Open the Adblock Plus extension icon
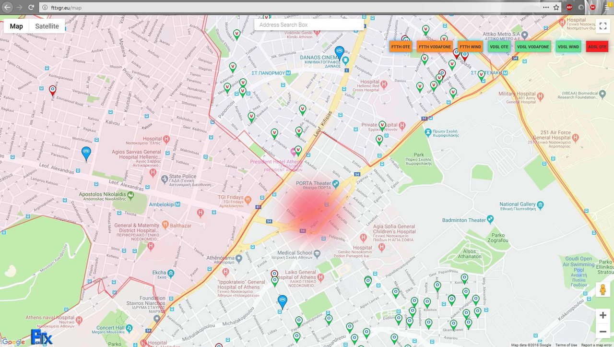614x347 pixels. coord(569,7)
